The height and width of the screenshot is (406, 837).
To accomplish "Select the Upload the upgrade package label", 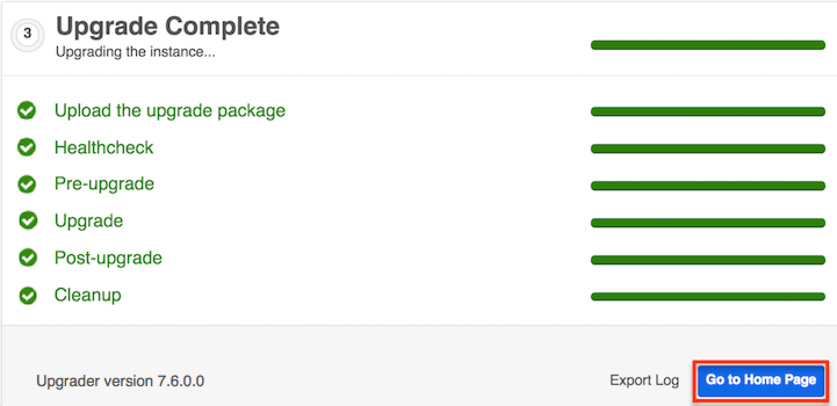I will (169, 110).
